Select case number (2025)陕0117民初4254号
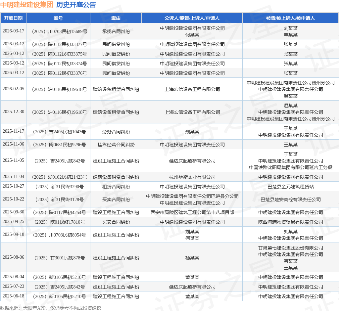Image resolution: width=339 pixels, height=311 pixels. (60, 212)
